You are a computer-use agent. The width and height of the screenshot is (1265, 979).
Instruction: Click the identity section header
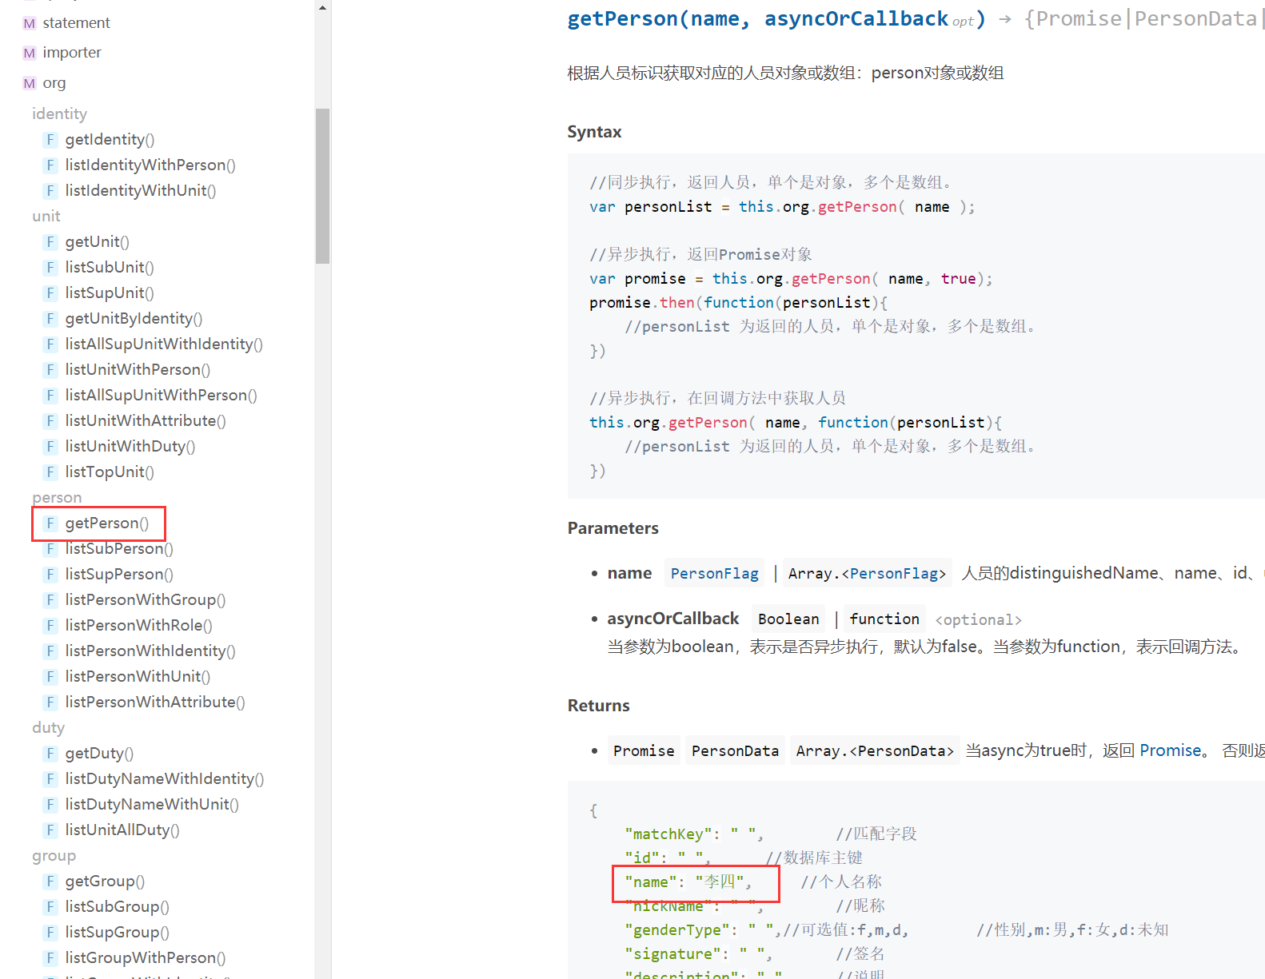point(59,113)
